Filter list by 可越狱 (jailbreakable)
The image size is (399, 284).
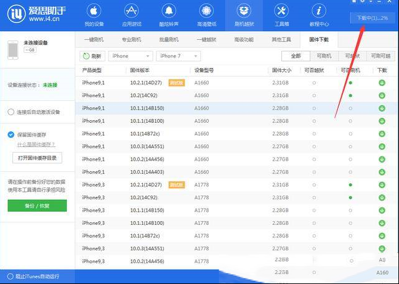point(352,56)
